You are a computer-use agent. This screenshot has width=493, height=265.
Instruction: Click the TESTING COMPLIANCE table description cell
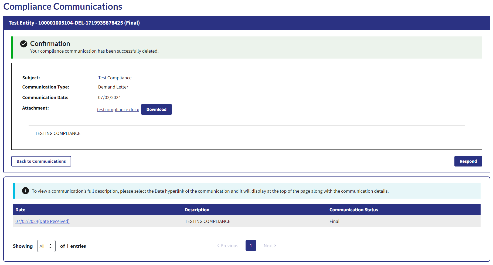tap(208, 221)
